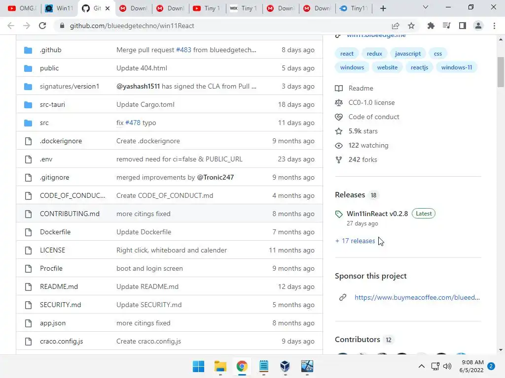505x378 pixels.
Task: Select the windows-11 topic tag
Action: 456,67
